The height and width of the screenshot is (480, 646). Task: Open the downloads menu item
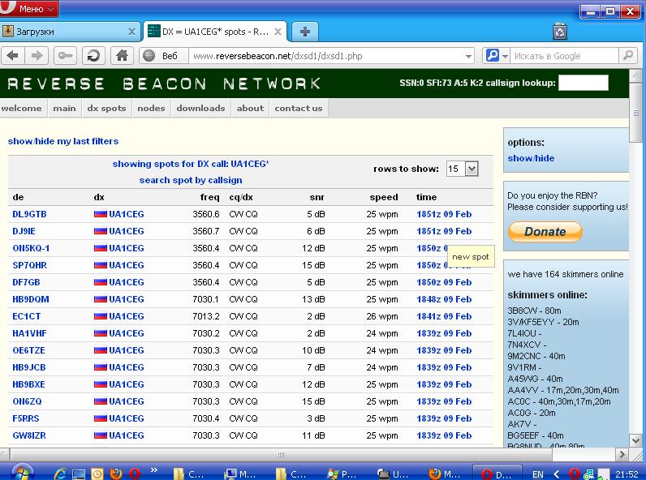(200, 109)
